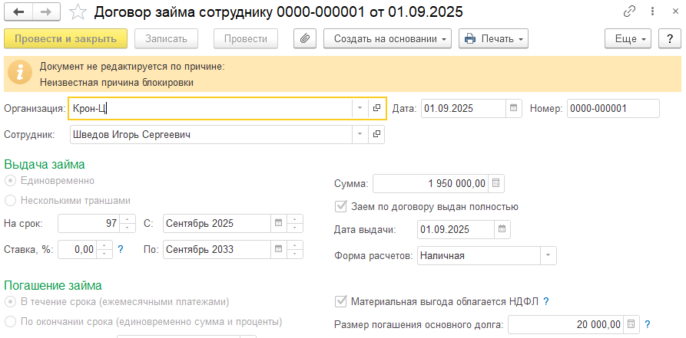686x338 pixels.
Task: Open the employee record link icon
Action: click(376, 135)
